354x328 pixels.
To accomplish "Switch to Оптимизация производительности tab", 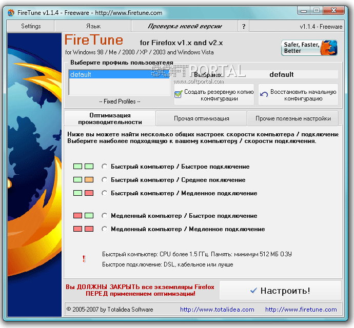I will tap(110, 118).
